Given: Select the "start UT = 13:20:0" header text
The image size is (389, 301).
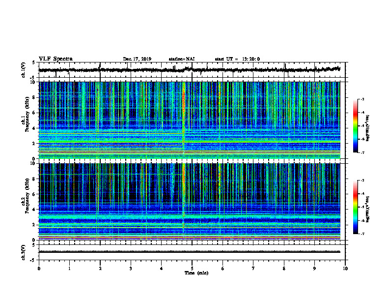Looking at the screenshot, I should pos(237,59).
